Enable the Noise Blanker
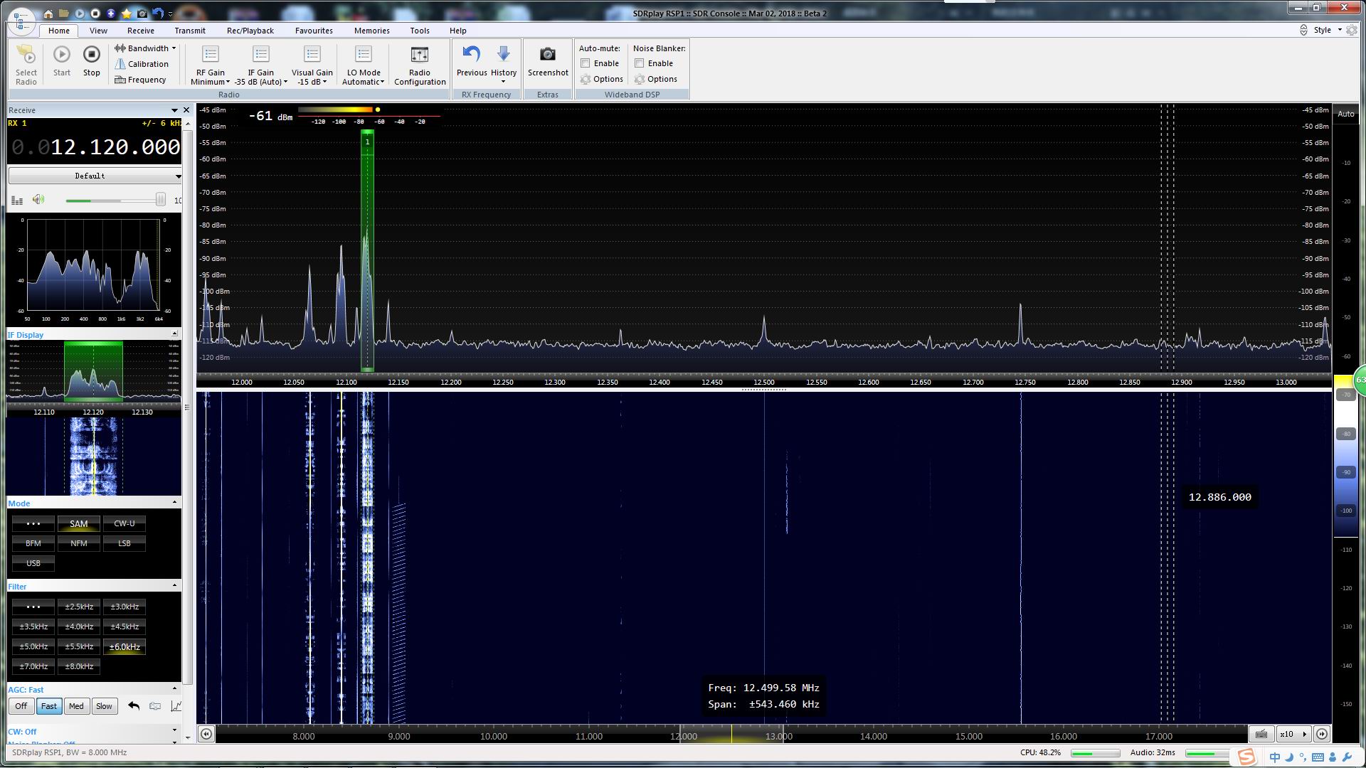The width and height of the screenshot is (1366, 768). tap(639, 63)
